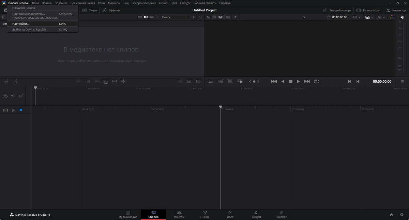Open the Воспроизведение menu
The width and height of the screenshot is (409, 220).
143,3
